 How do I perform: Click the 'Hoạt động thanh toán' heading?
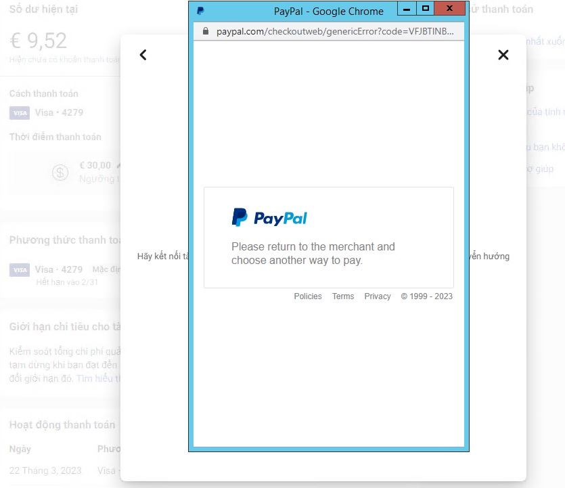[62, 424]
